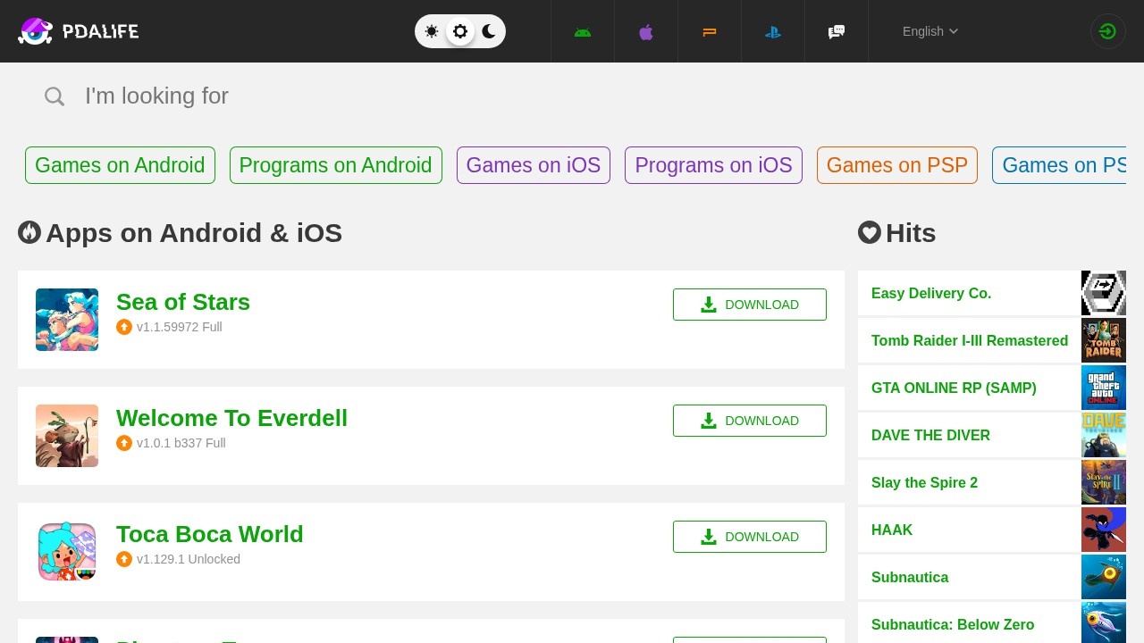Click the Sea of Stars update arrow icon
The height and width of the screenshot is (643, 1144).
pyautogui.click(x=124, y=327)
